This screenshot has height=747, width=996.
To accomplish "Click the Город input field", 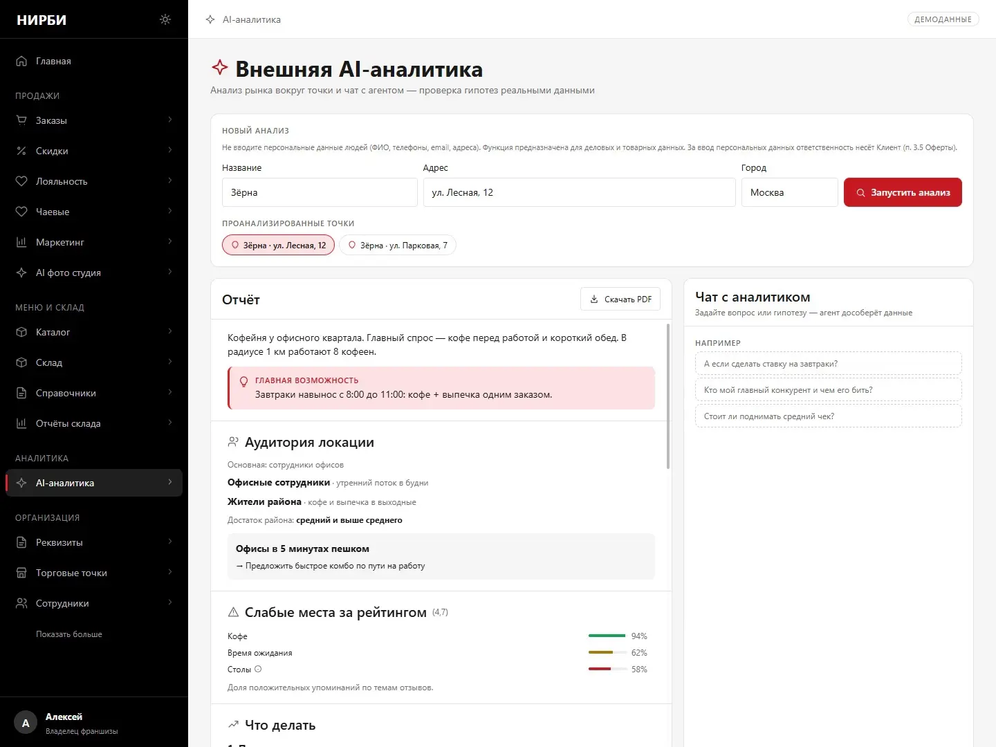I will [x=790, y=192].
